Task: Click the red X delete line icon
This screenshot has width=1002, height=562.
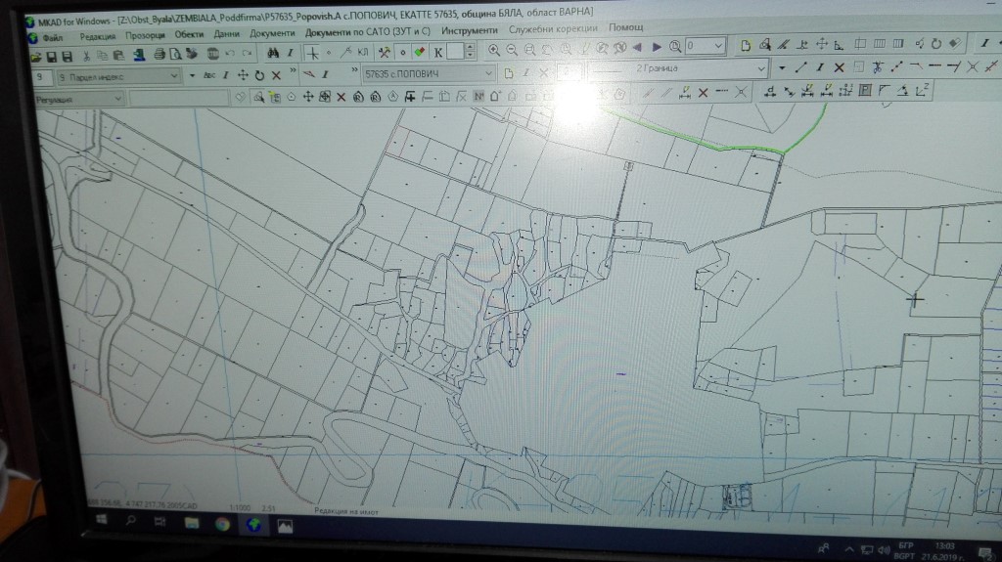Action: [838, 67]
